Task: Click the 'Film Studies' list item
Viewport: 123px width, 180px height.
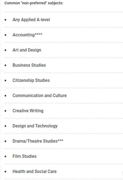Action: point(25,156)
